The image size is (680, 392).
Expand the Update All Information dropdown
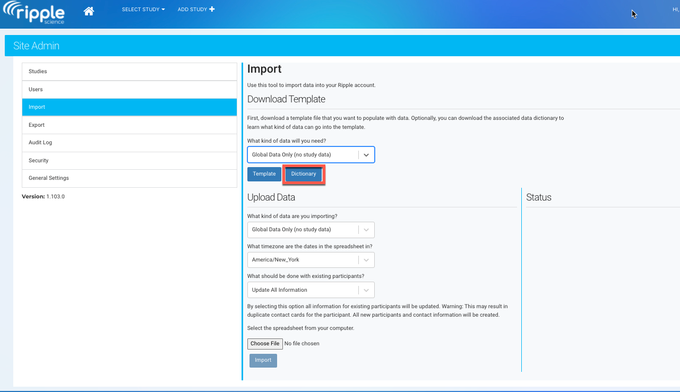click(311, 290)
